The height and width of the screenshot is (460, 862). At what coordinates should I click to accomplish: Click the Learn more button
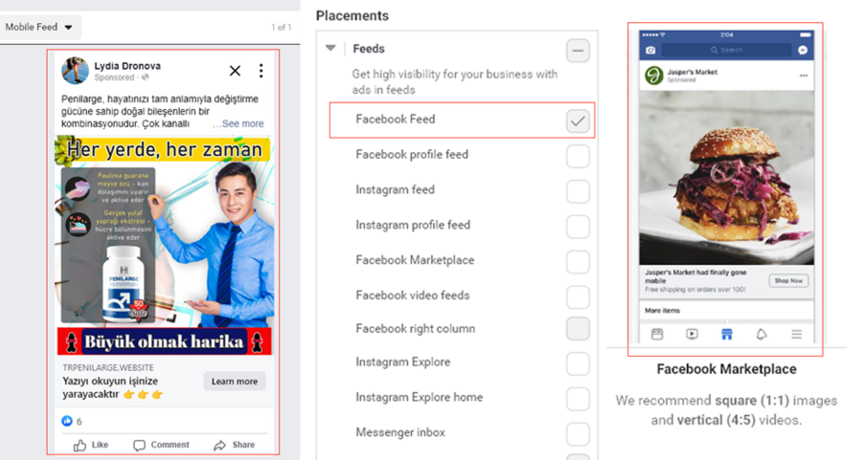[235, 381]
